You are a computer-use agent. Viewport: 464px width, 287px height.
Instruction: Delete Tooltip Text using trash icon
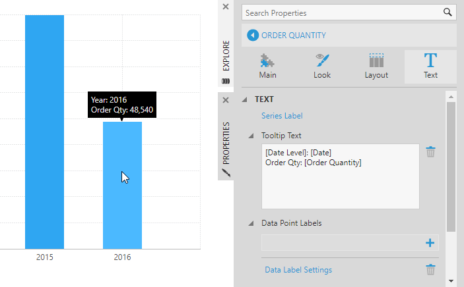pos(430,152)
